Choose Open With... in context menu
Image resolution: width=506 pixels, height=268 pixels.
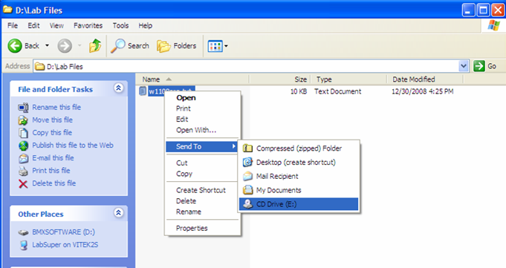[x=203, y=131]
